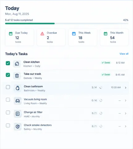Click the progress ring in Change air filter row
The width and height of the screenshot is (133, 149).
(x=101, y=113)
